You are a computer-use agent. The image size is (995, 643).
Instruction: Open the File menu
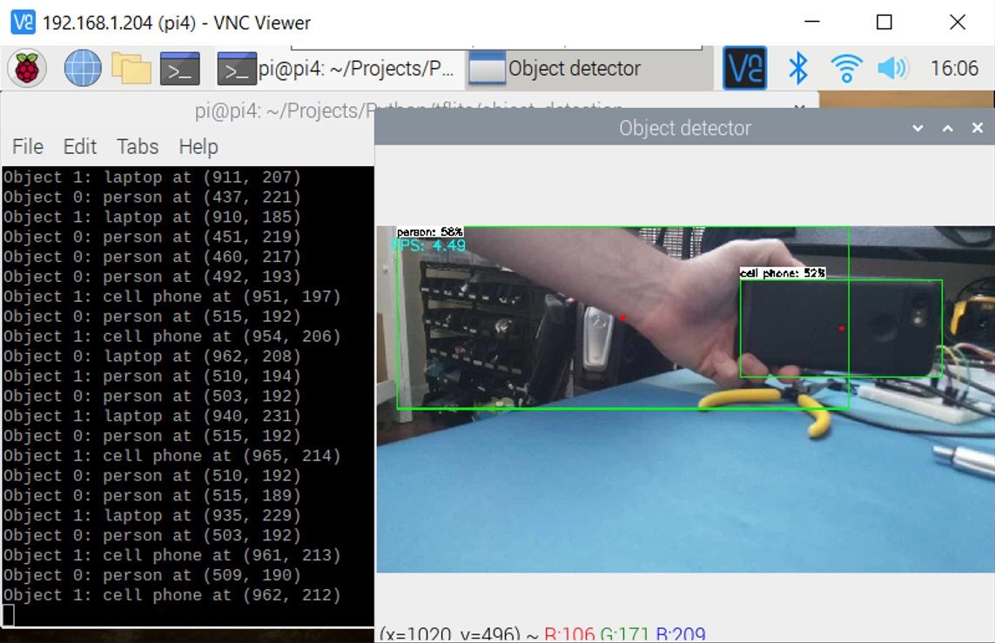point(26,146)
